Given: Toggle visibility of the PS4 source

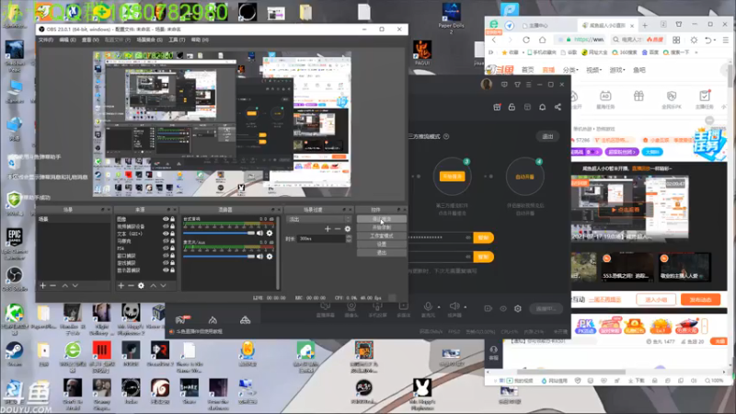Looking at the screenshot, I should click(x=166, y=248).
